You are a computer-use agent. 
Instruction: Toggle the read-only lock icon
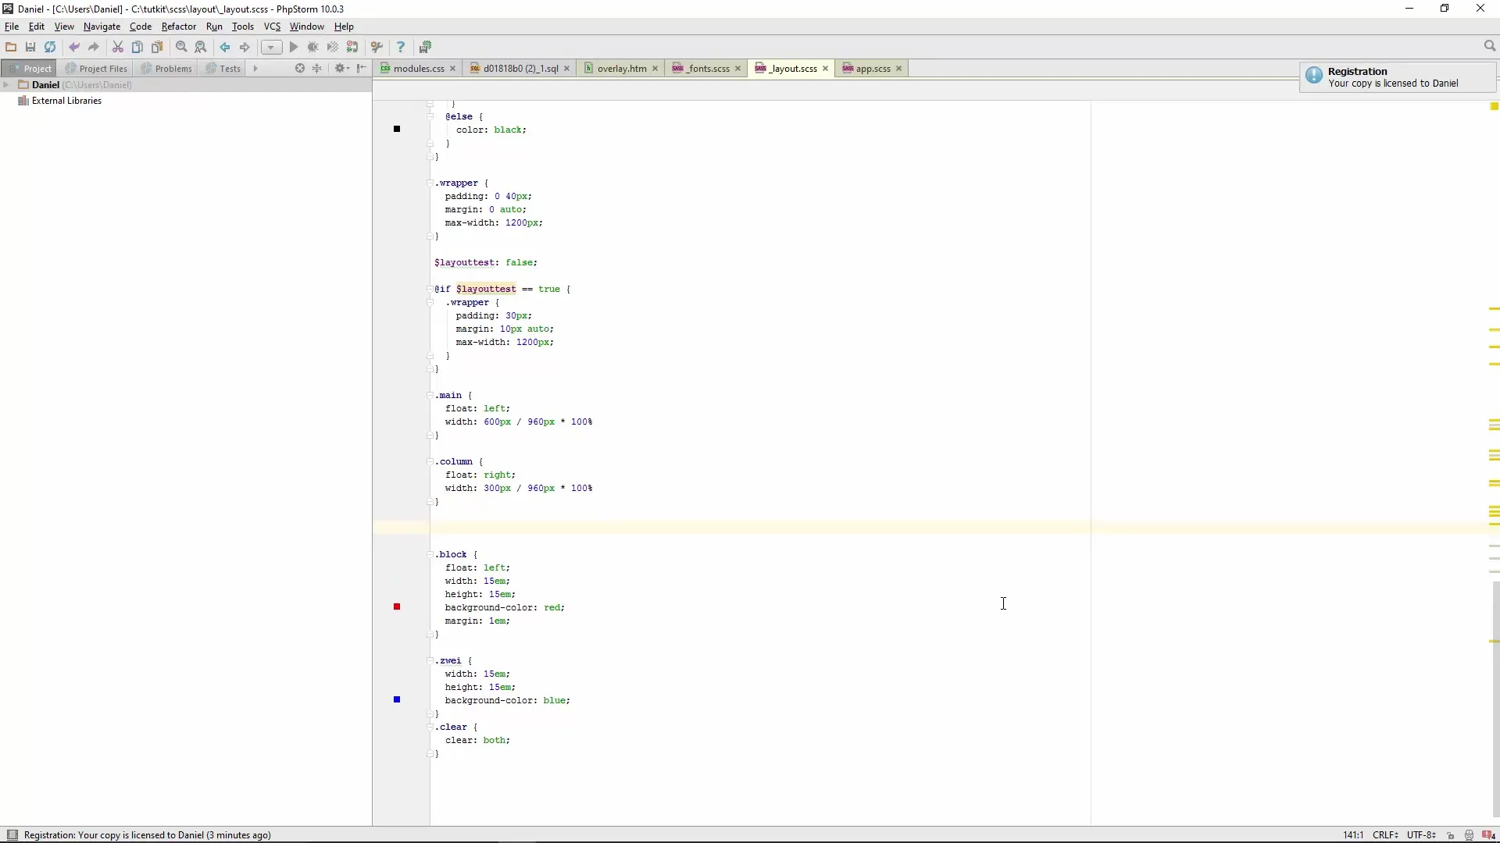pos(1451,835)
